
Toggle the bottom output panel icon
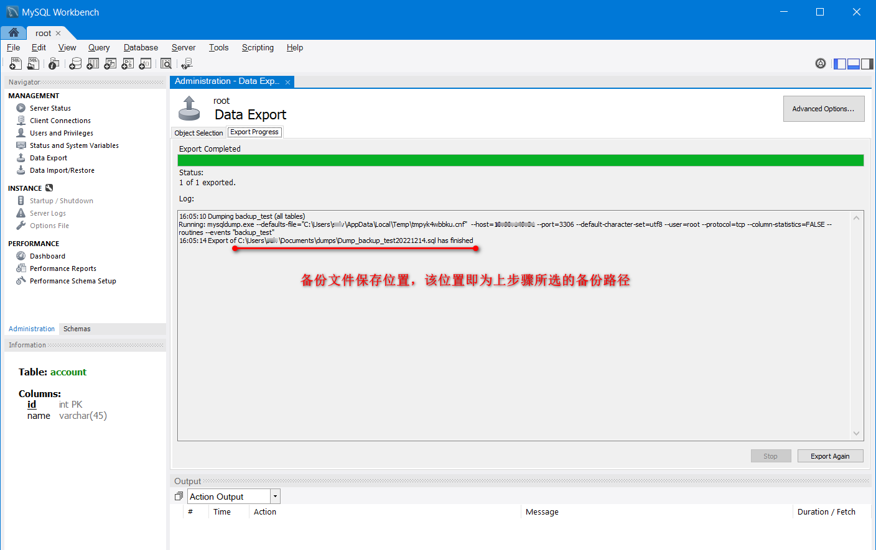pos(854,63)
